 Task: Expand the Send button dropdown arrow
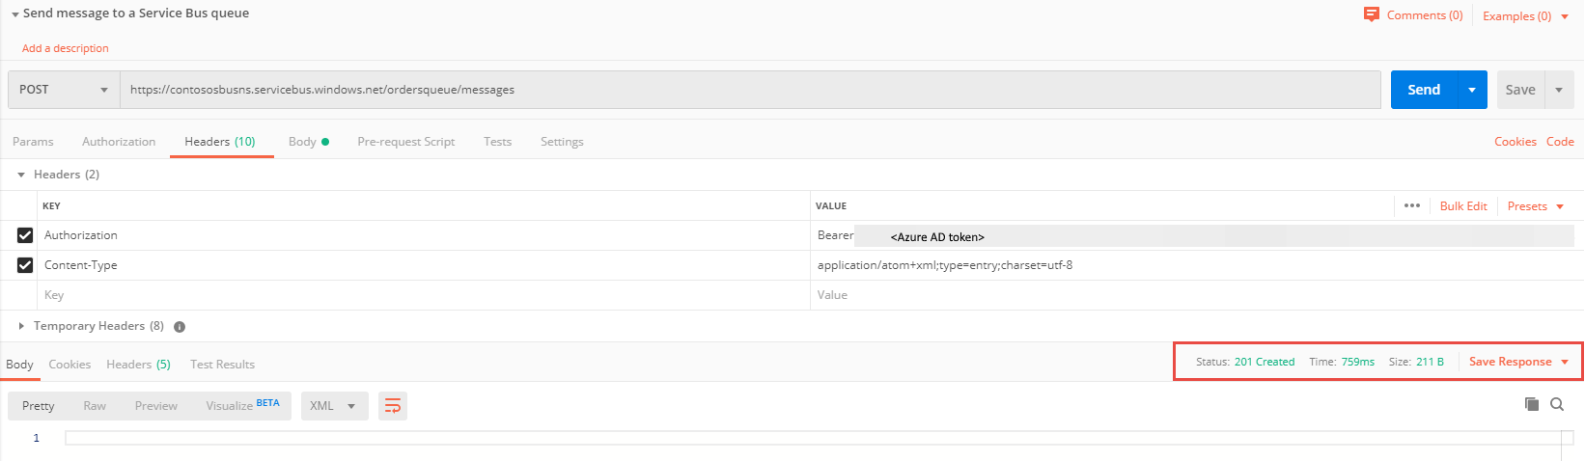1472,90
